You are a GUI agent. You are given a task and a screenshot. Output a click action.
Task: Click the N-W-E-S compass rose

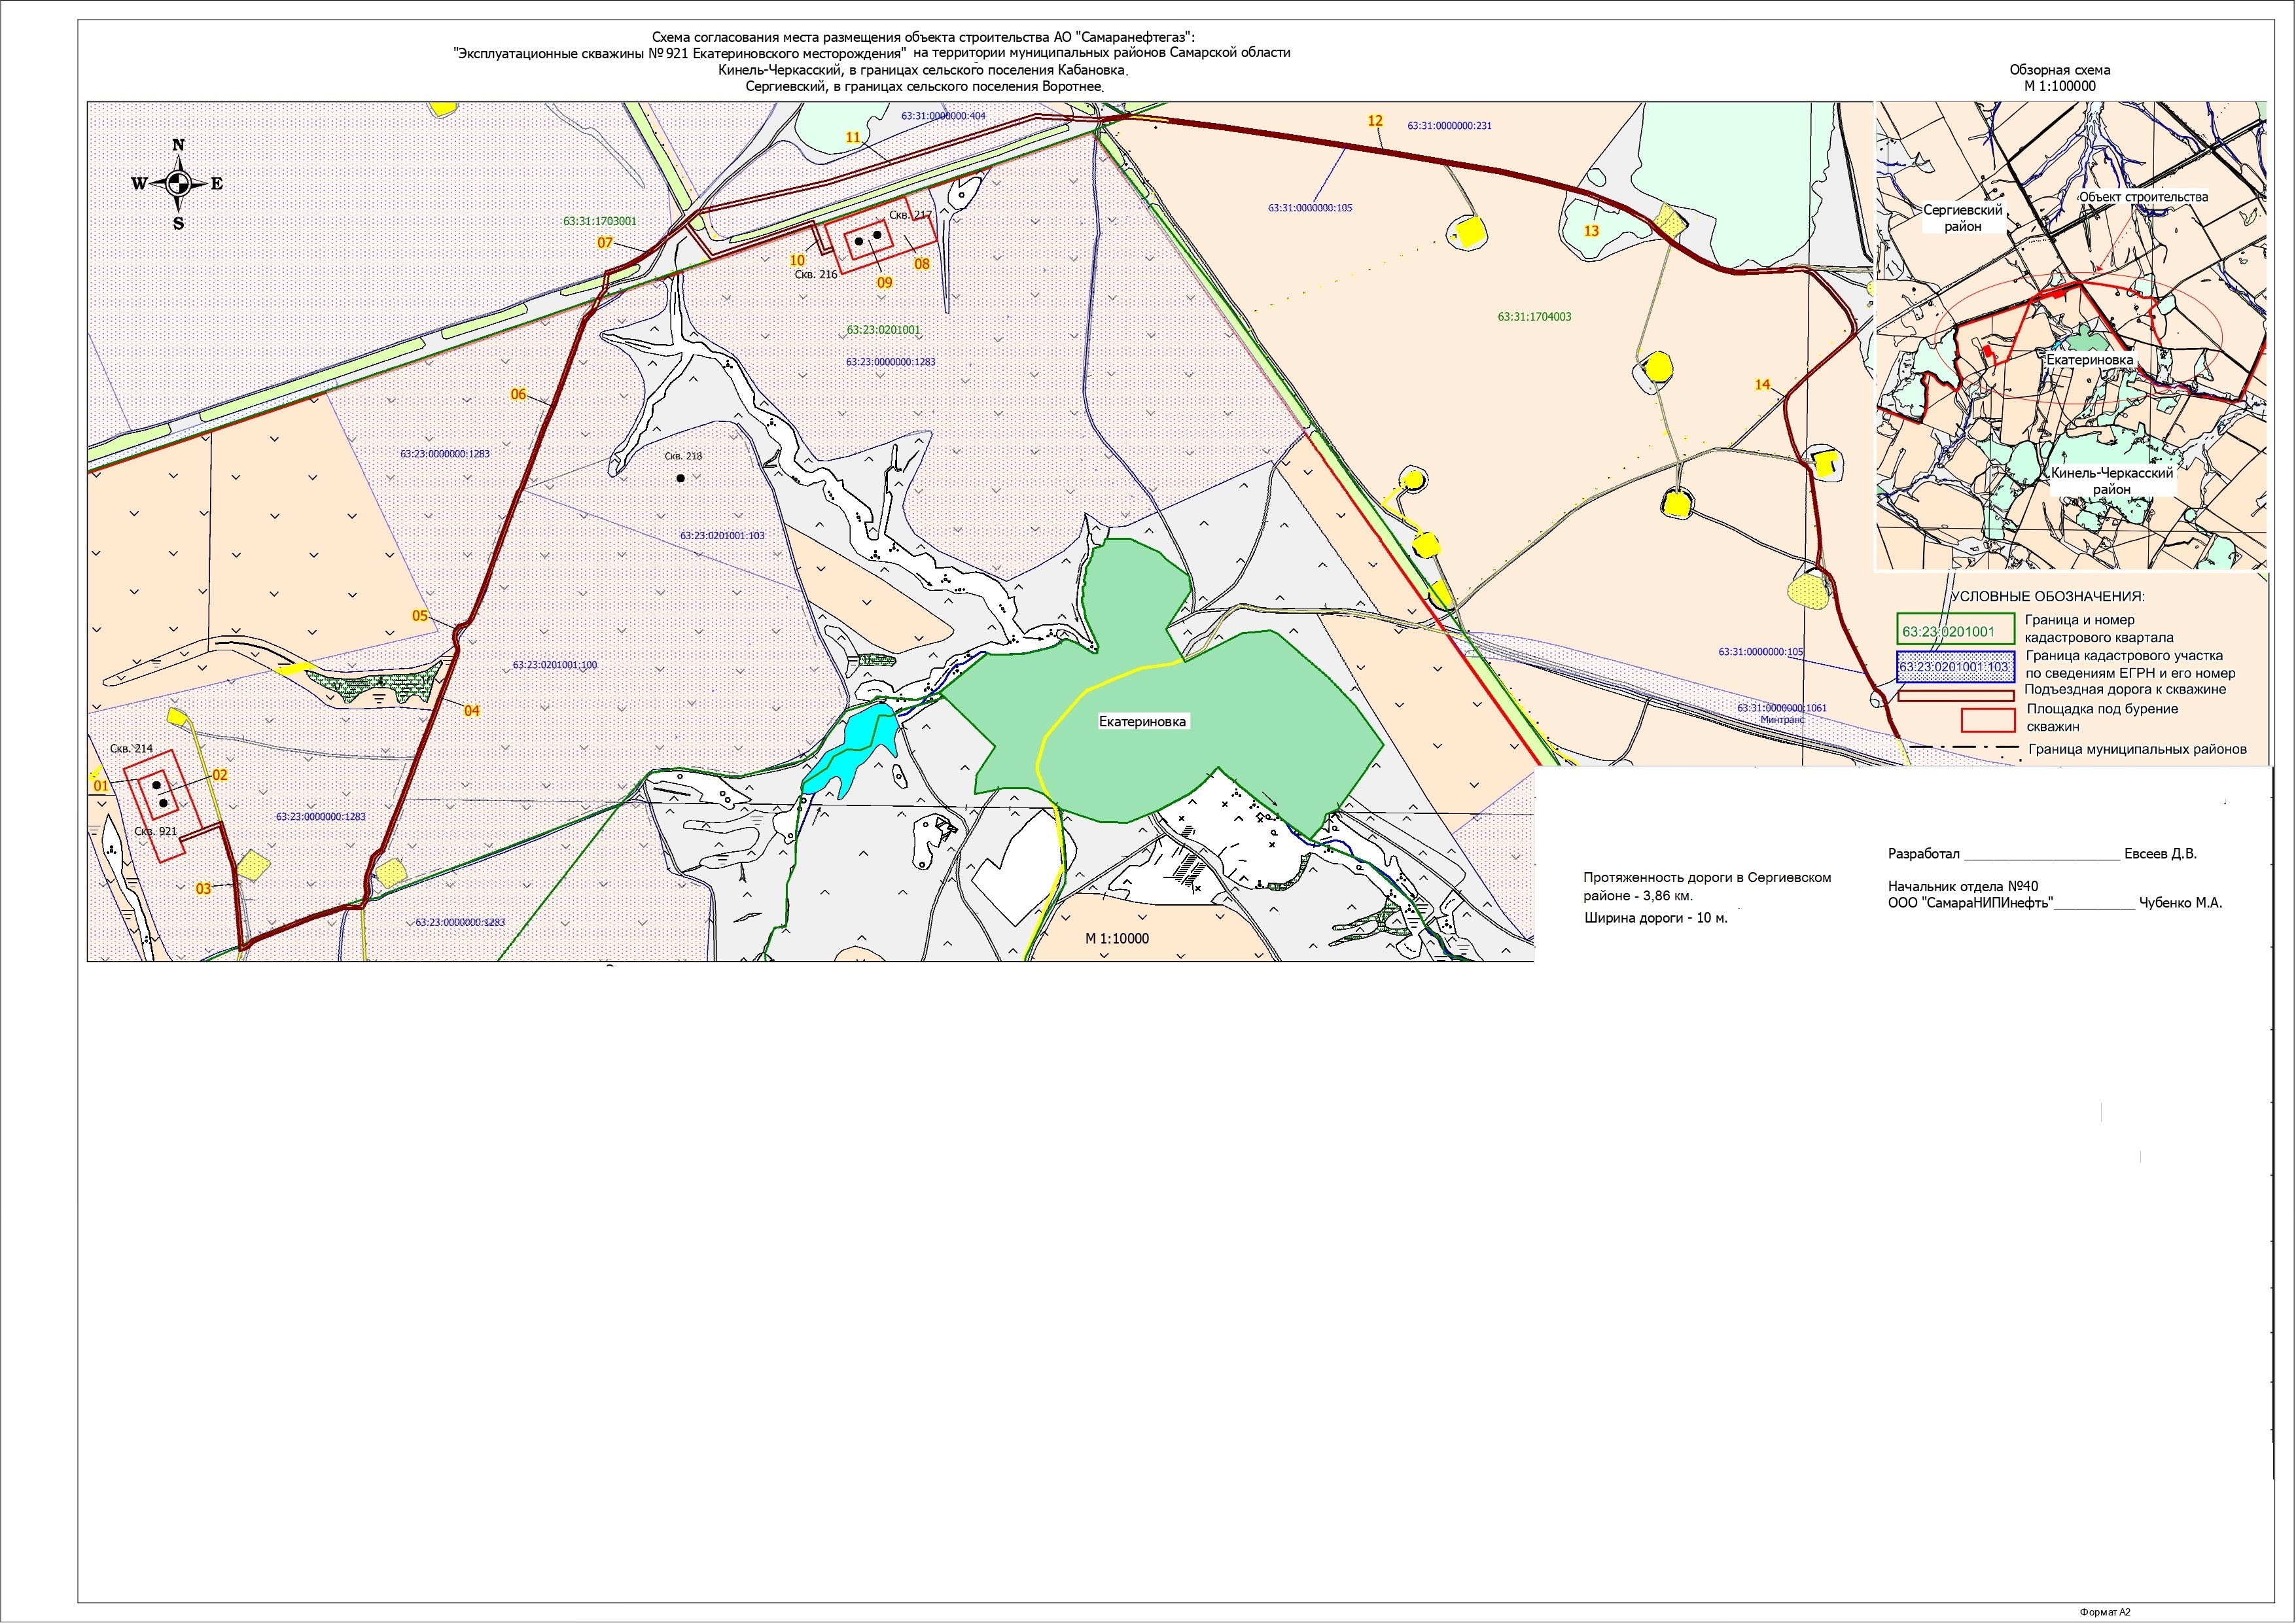point(178,184)
